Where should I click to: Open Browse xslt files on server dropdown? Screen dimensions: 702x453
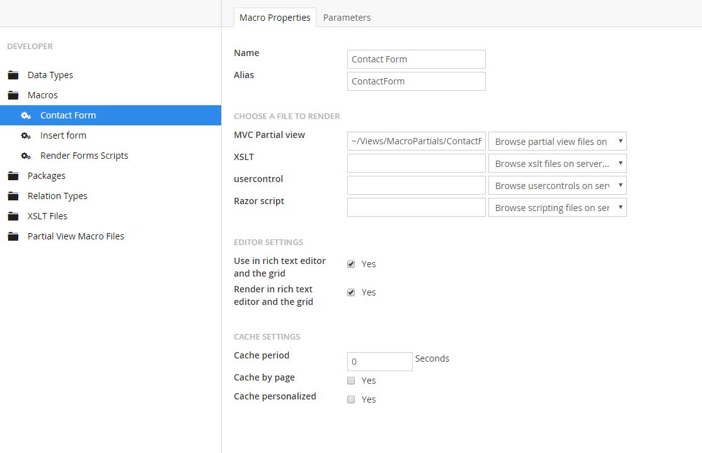(x=557, y=164)
